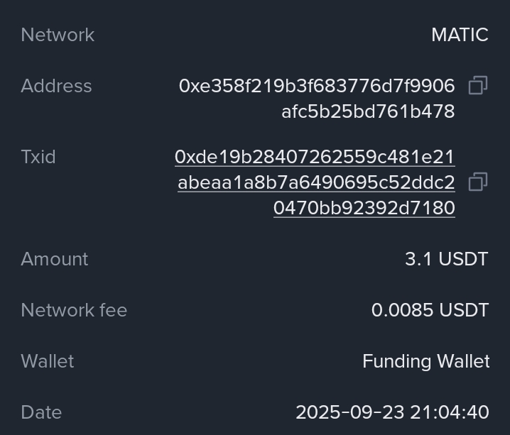Image resolution: width=510 pixels, height=435 pixels.
Task: Click the address line starting with afc5b
Action: pyautogui.click(x=367, y=111)
